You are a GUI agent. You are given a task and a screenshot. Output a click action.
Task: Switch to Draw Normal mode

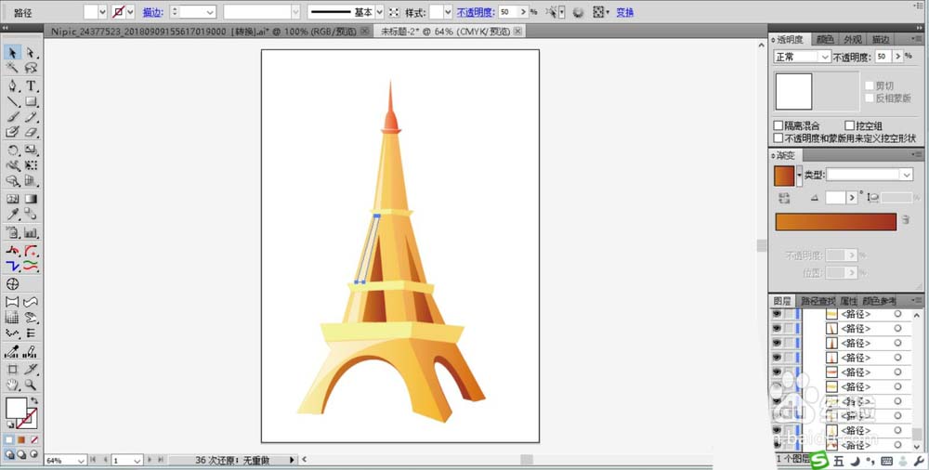coord(10,454)
